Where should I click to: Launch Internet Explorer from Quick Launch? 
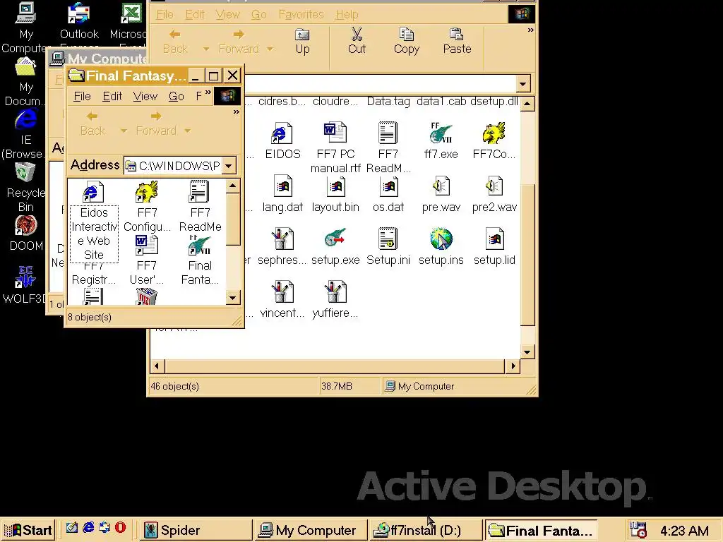pos(88,527)
